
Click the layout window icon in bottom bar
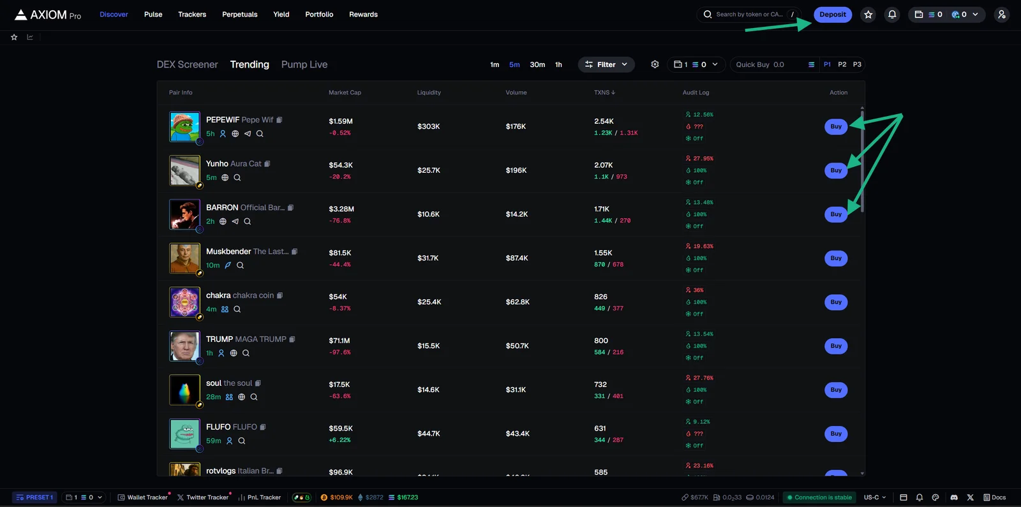coord(903,497)
